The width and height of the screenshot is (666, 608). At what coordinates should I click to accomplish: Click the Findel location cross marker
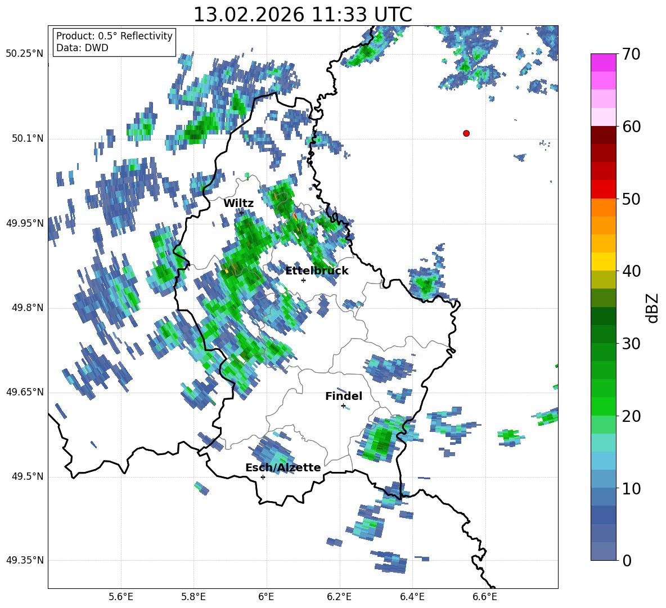pos(343,406)
